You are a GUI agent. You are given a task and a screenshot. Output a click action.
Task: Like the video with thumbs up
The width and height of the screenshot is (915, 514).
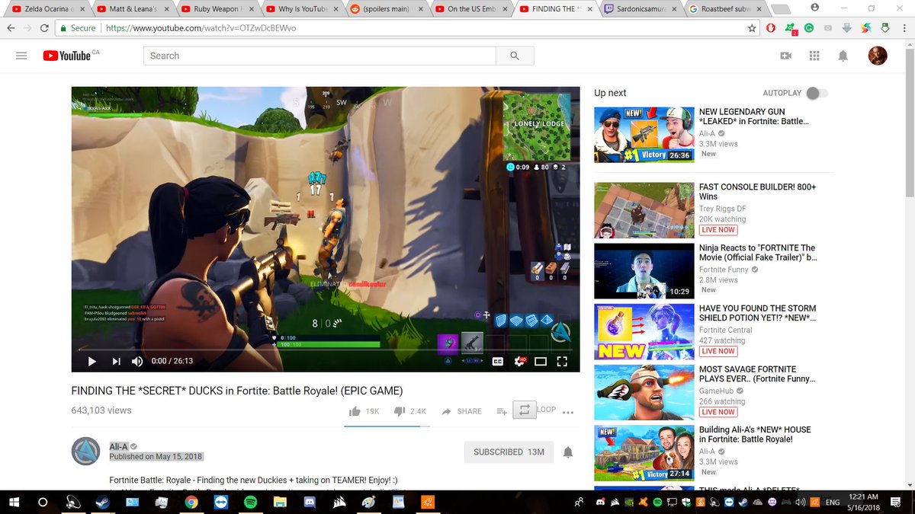(x=364, y=411)
